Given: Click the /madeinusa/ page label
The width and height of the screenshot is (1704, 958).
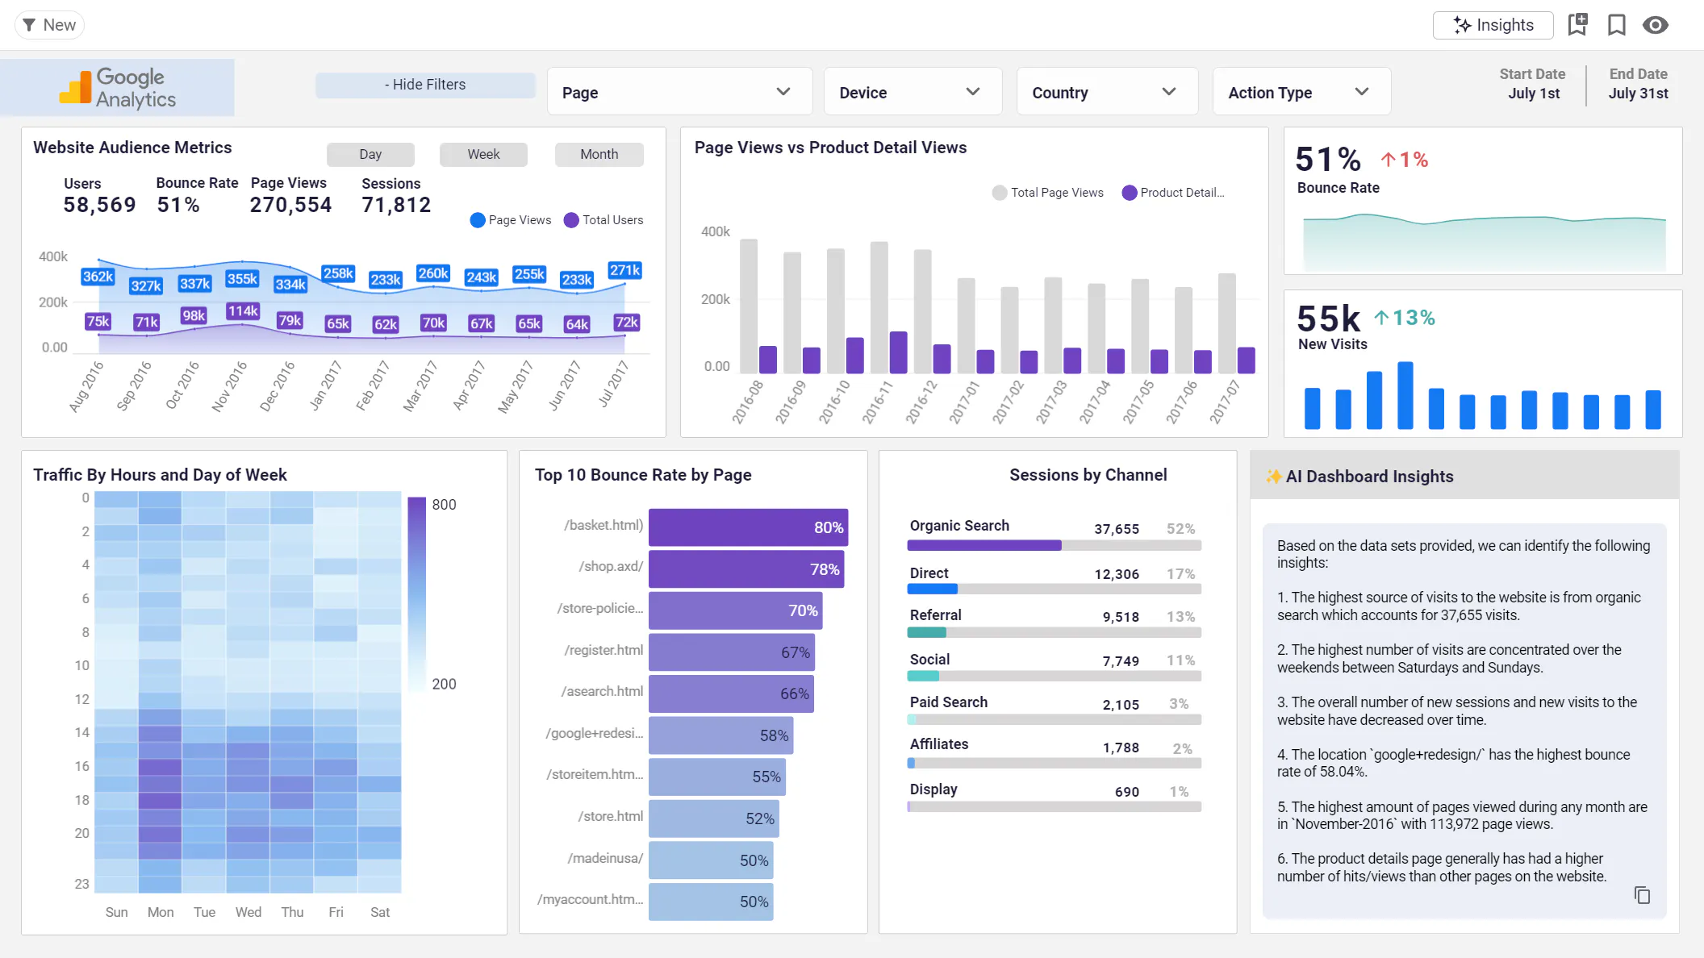Looking at the screenshot, I should 605,858.
